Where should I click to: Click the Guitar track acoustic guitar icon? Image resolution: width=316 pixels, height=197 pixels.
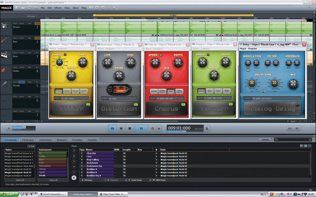click(x=4, y=70)
